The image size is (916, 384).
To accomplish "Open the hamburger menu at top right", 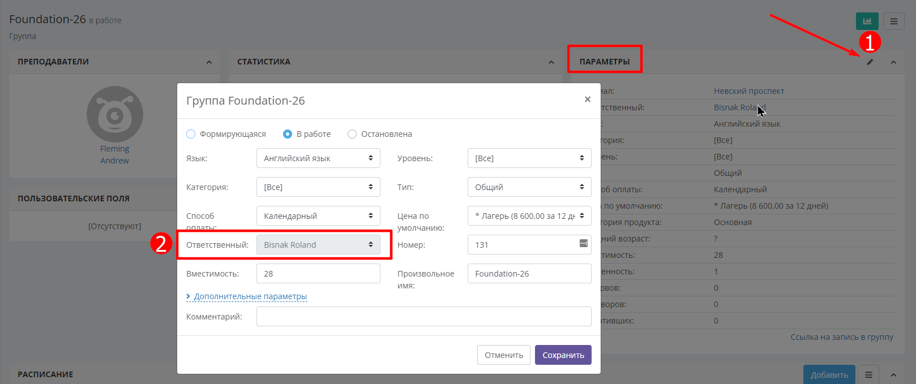I will point(894,21).
